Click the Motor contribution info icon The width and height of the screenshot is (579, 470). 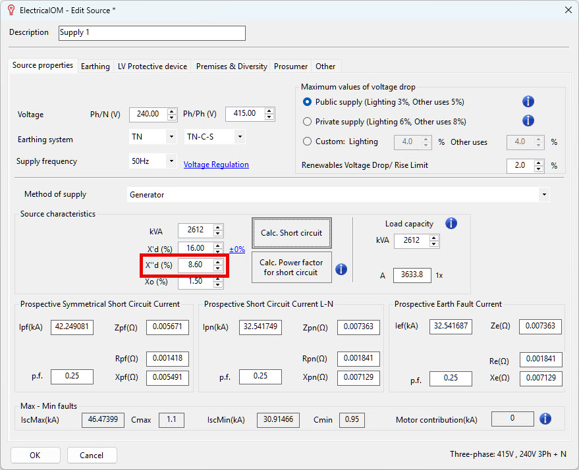(x=545, y=419)
